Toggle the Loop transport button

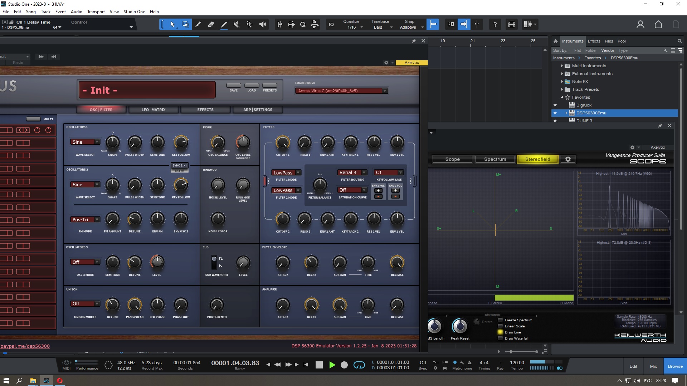click(359, 365)
